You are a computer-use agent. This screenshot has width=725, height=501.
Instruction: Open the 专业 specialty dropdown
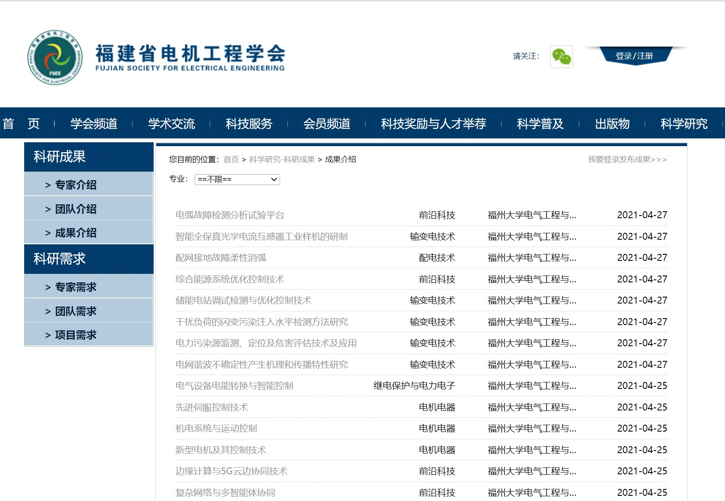point(237,179)
